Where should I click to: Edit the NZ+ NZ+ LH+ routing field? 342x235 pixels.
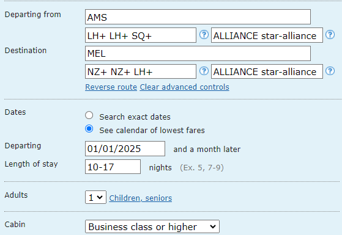(x=141, y=71)
